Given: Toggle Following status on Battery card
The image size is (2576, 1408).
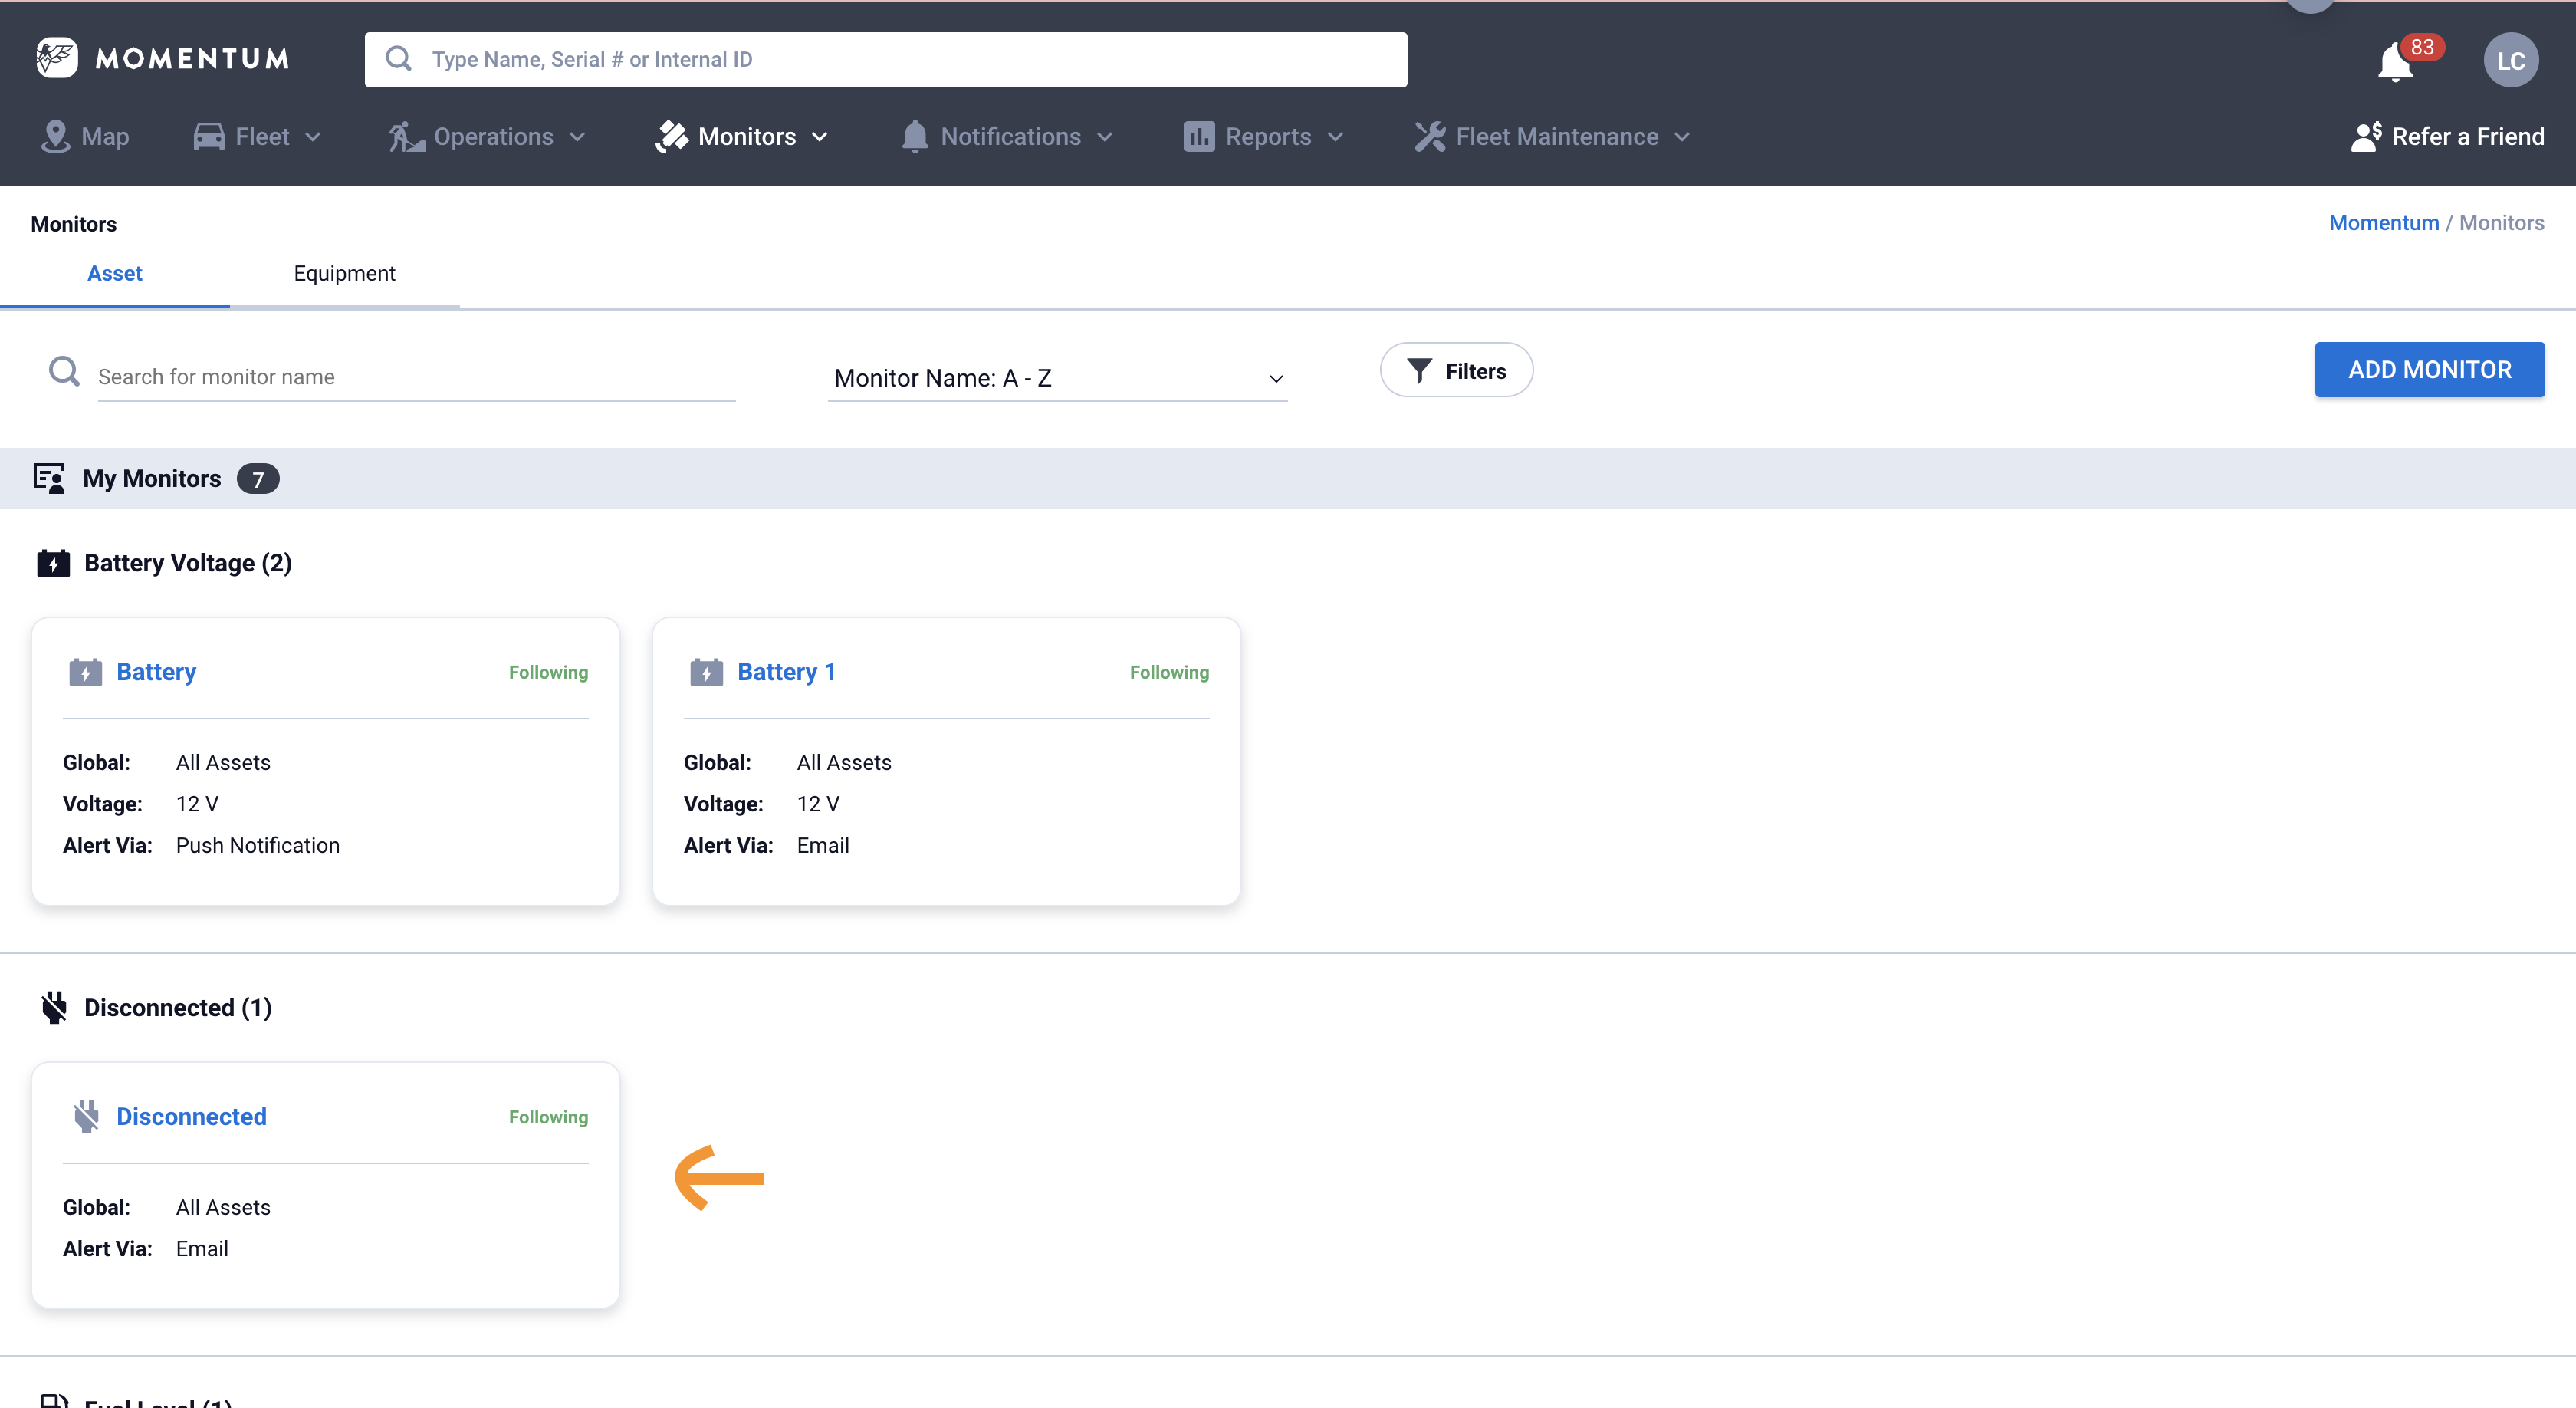Looking at the screenshot, I should click(548, 672).
